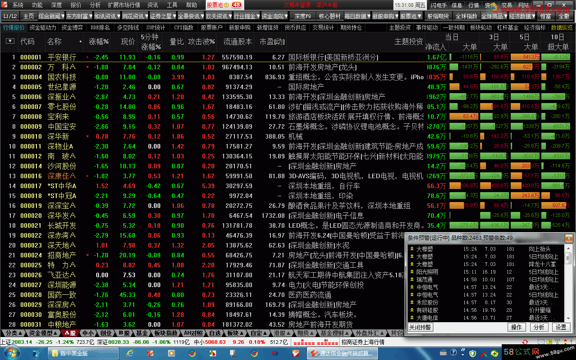Viewport: 576px width, 360px height.
Task: Open the 扩展市场行情 menu
Action: [x=124, y=5]
